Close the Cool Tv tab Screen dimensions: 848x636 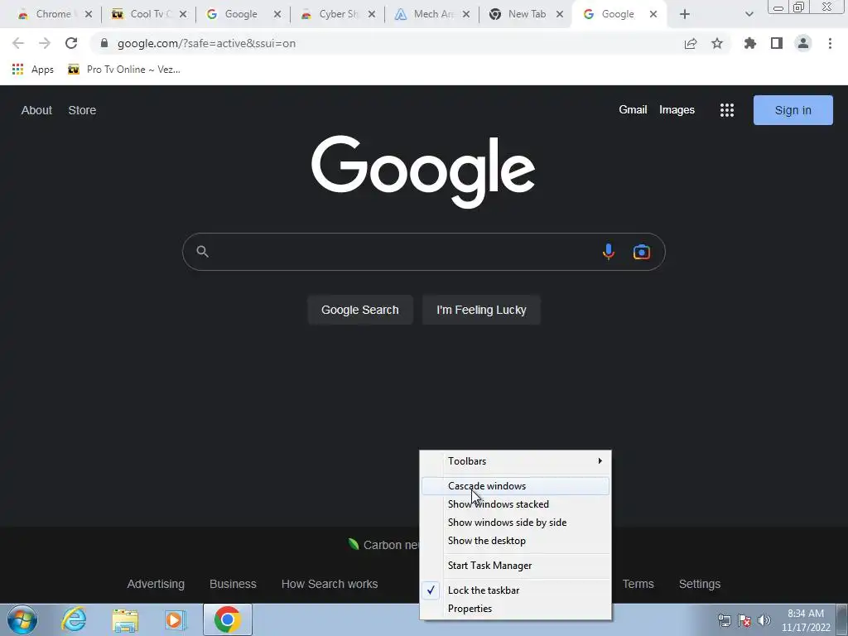[183, 14]
